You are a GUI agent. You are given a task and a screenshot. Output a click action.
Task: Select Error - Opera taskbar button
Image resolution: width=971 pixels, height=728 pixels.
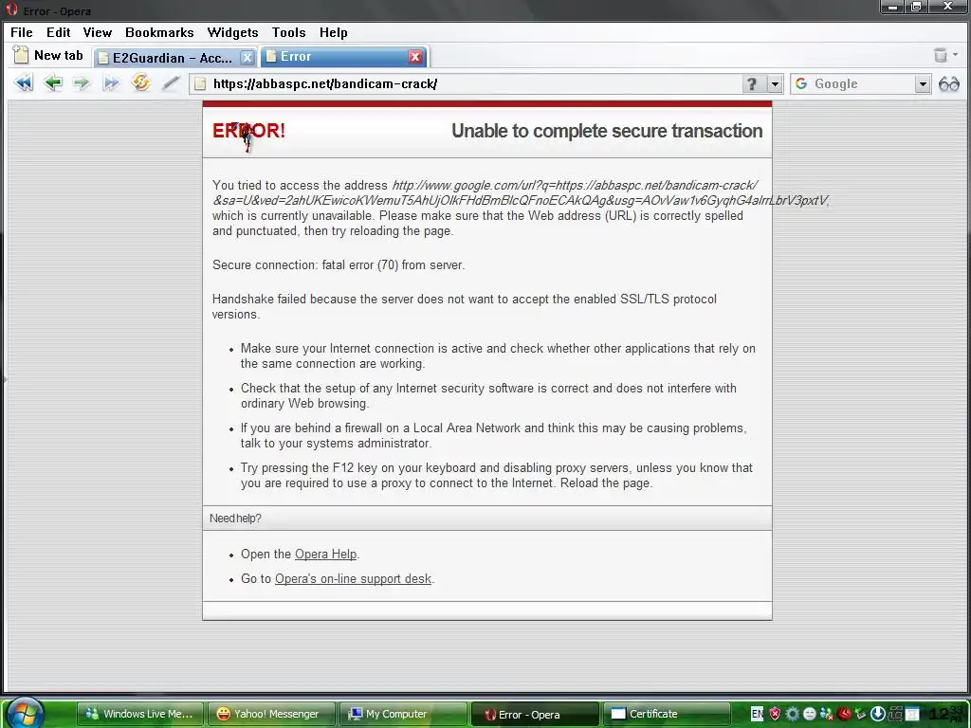point(535,715)
